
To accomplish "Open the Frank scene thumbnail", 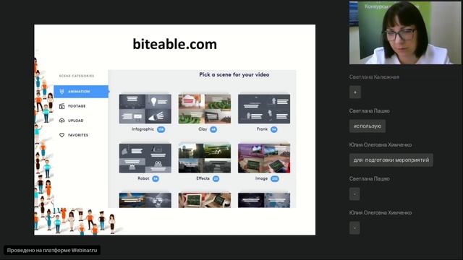I will [x=264, y=109].
